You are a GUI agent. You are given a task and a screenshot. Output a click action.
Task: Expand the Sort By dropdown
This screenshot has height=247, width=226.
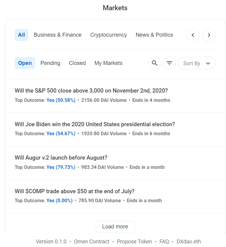[x=196, y=63]
